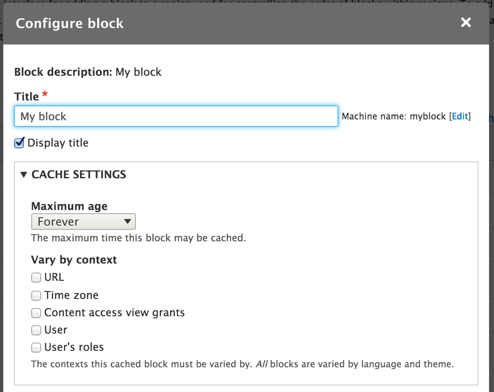Enable the User's roles checkbox
Viewport: 494px width, 392px height.
36,347
